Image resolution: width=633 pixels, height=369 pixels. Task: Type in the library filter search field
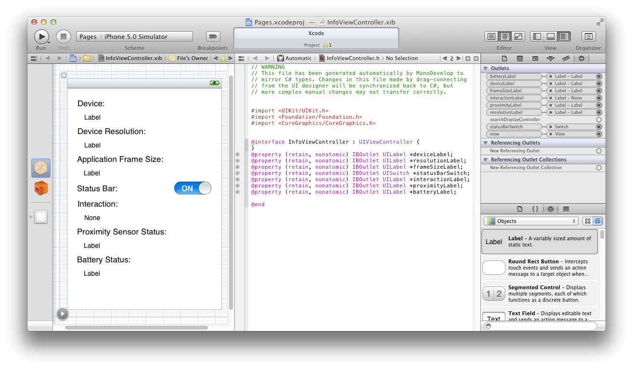(x=539, y=326)
